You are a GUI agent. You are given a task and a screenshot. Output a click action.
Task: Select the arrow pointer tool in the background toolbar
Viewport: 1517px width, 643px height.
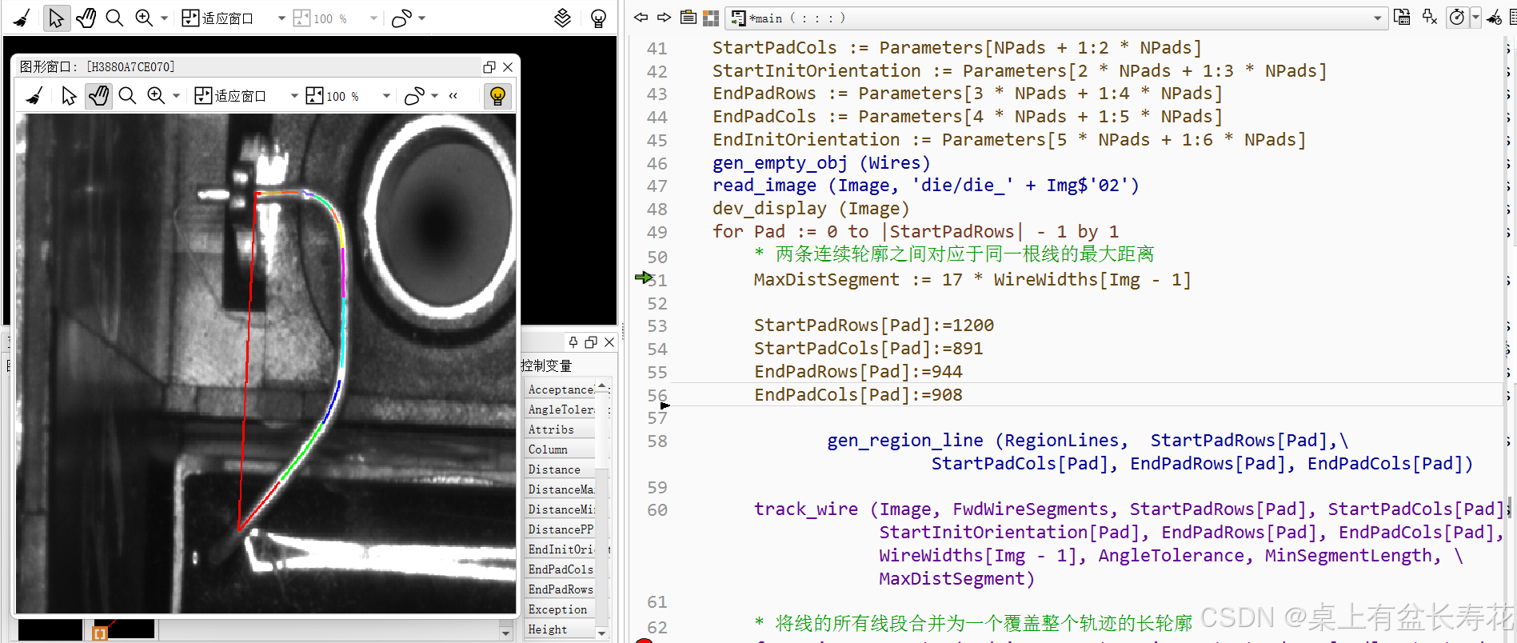click(56, 18)
